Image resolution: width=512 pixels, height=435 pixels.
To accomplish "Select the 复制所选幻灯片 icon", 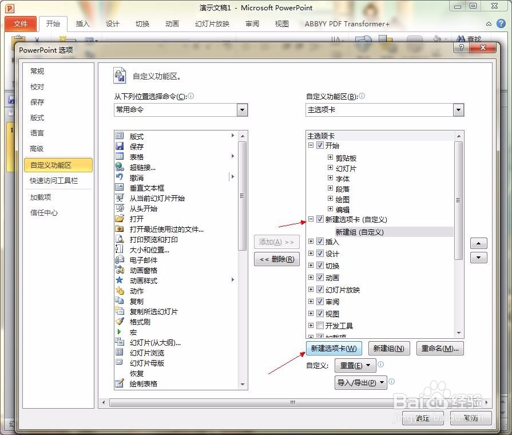I will tap(120, 311).
